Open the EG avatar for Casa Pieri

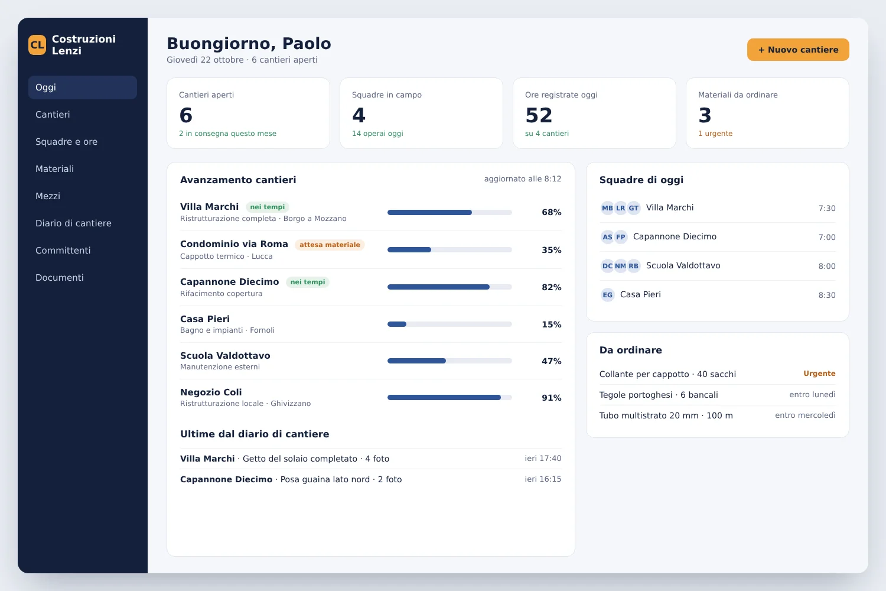[607, 295]
